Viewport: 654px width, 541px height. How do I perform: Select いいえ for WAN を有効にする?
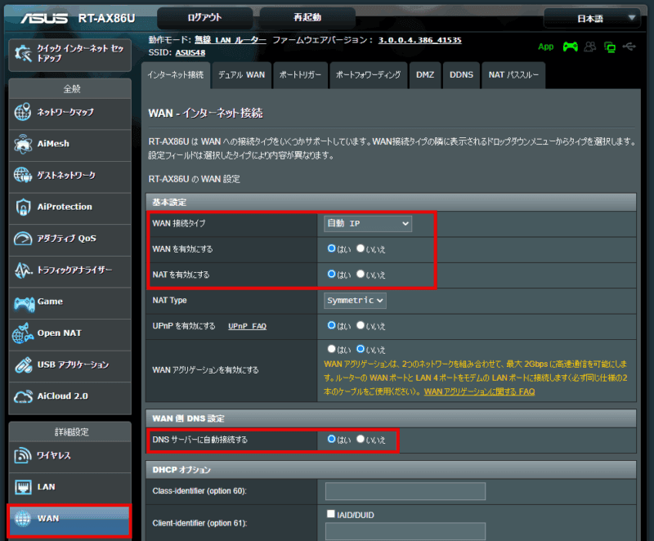coord(361,248)
